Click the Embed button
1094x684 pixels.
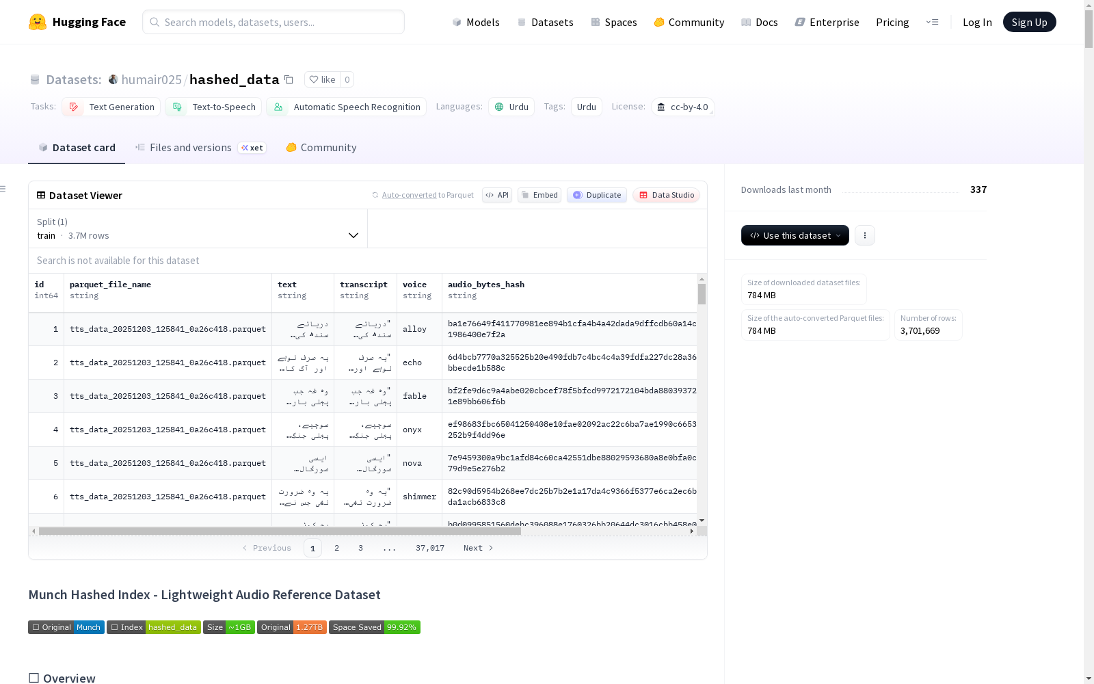point(539,195)
